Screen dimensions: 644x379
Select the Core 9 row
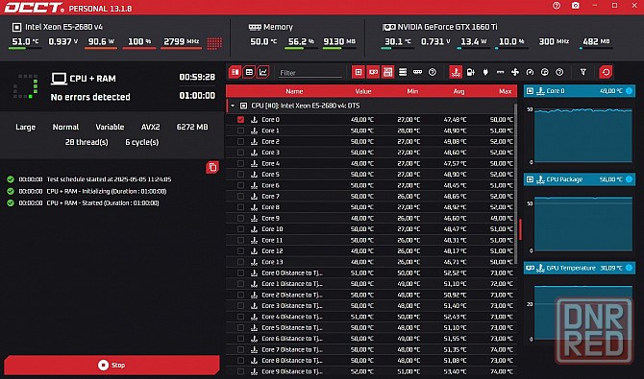[x=370, y=218]
